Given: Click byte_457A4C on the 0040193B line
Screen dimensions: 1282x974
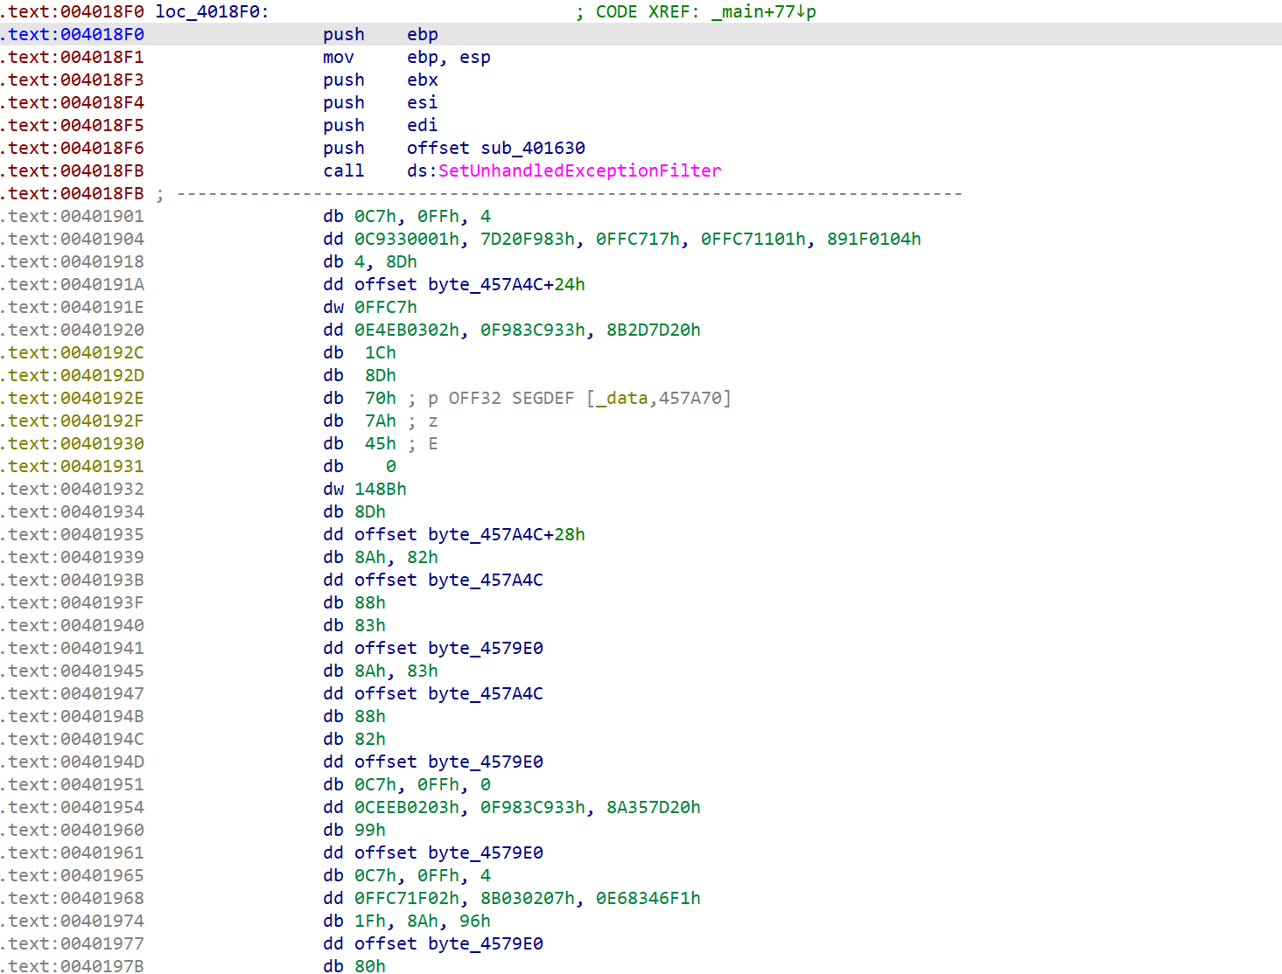Looking at the screenshot, I should (485, 580).
